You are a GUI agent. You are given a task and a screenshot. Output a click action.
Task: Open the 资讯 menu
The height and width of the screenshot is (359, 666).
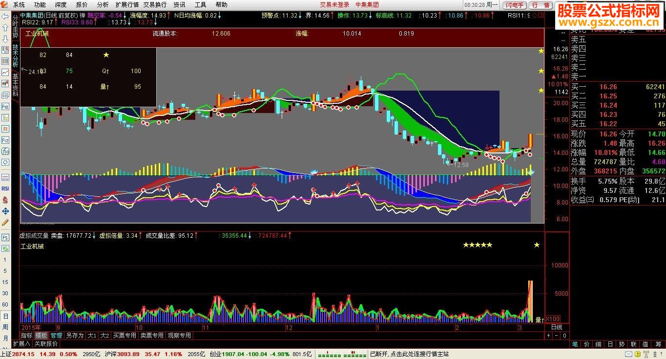tap(180, 4)
